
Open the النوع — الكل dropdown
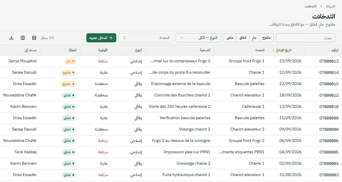click(198, 38)
